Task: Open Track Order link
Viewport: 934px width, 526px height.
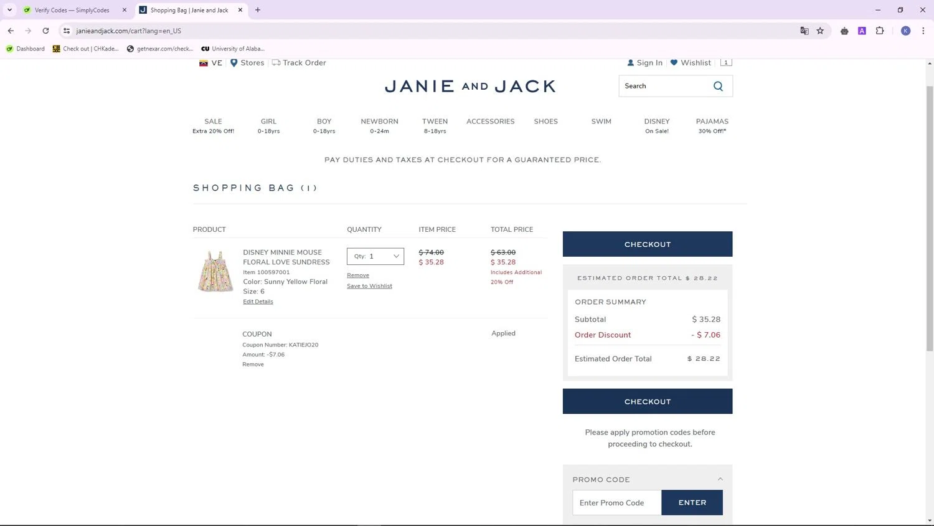Action: [x=299, y=63]
